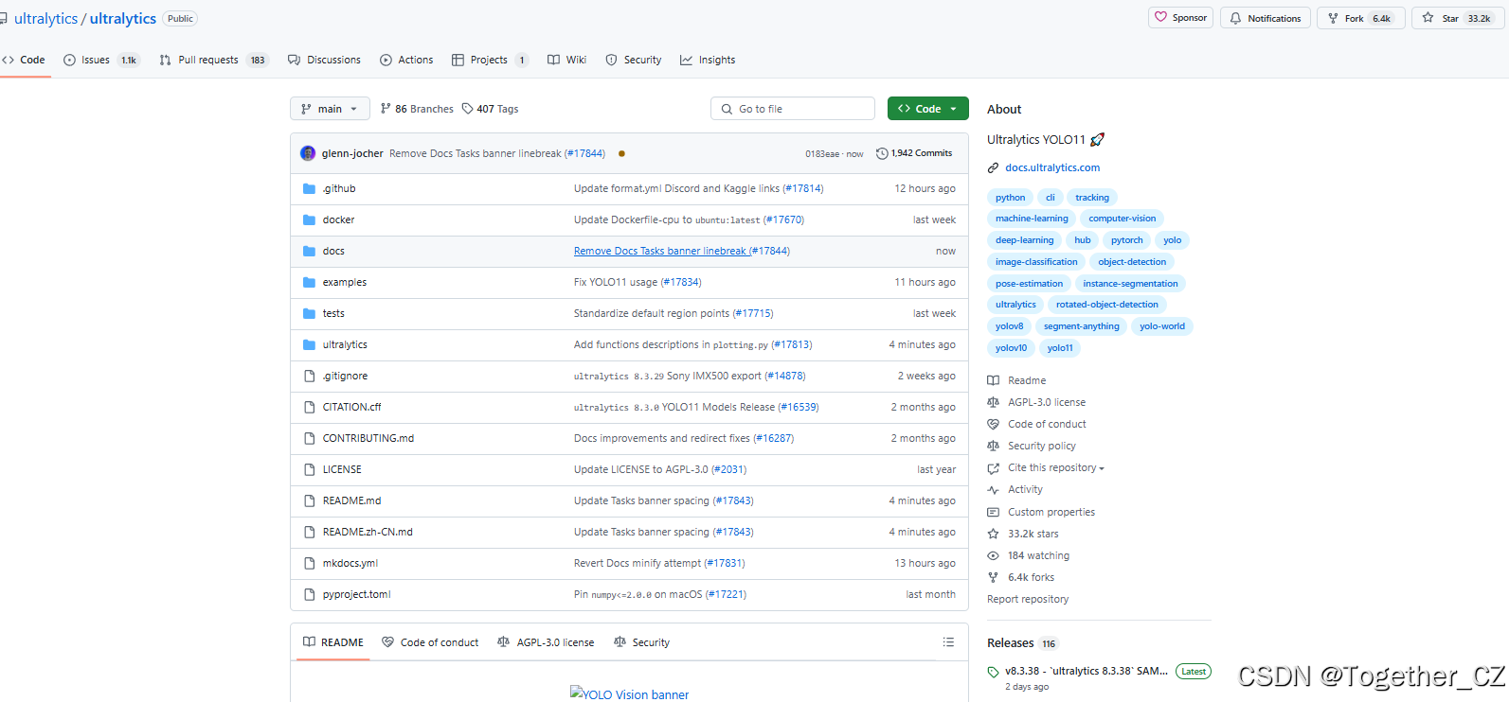
Task: Open the Issues tab
Action: tap(100, 60)
